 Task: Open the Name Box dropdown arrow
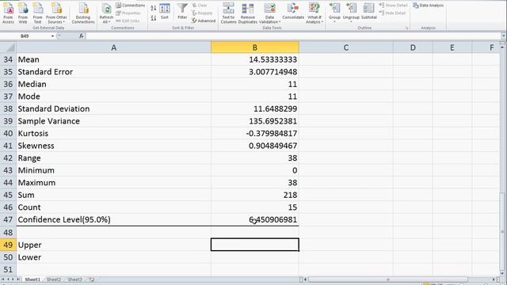click(x=52, y=36)
